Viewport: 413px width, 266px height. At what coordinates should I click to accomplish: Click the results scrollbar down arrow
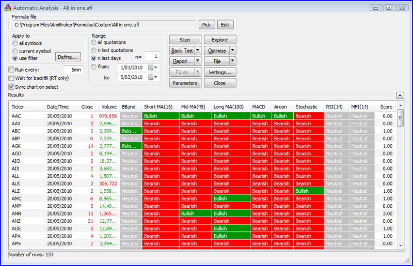[x=401, y=245]
